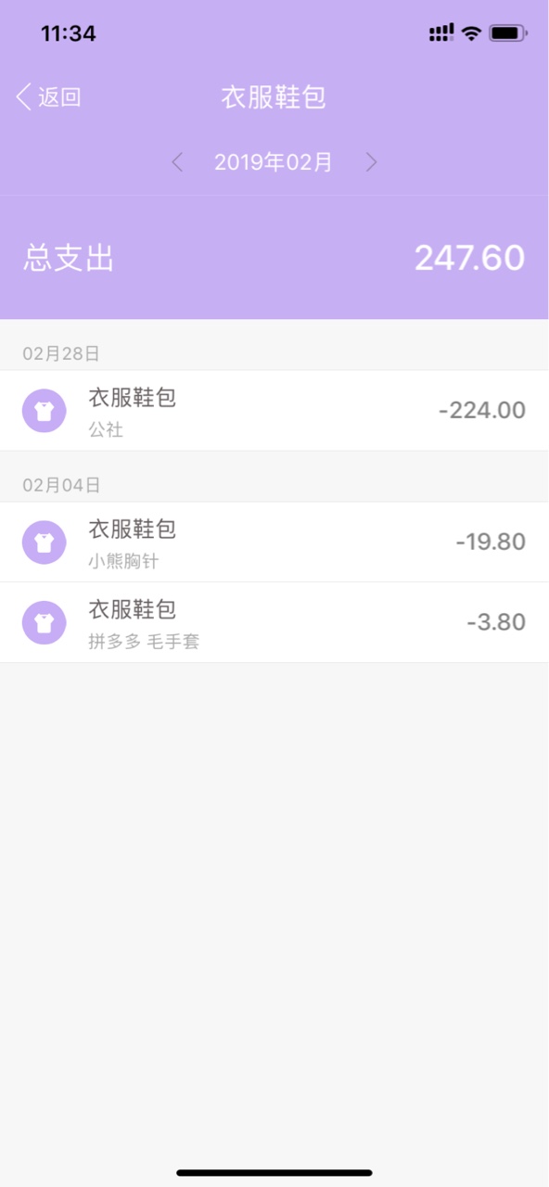This screenshot has width=549, height=1187.
Task: Tap the 总支出 label
Action: coord(69,258)
